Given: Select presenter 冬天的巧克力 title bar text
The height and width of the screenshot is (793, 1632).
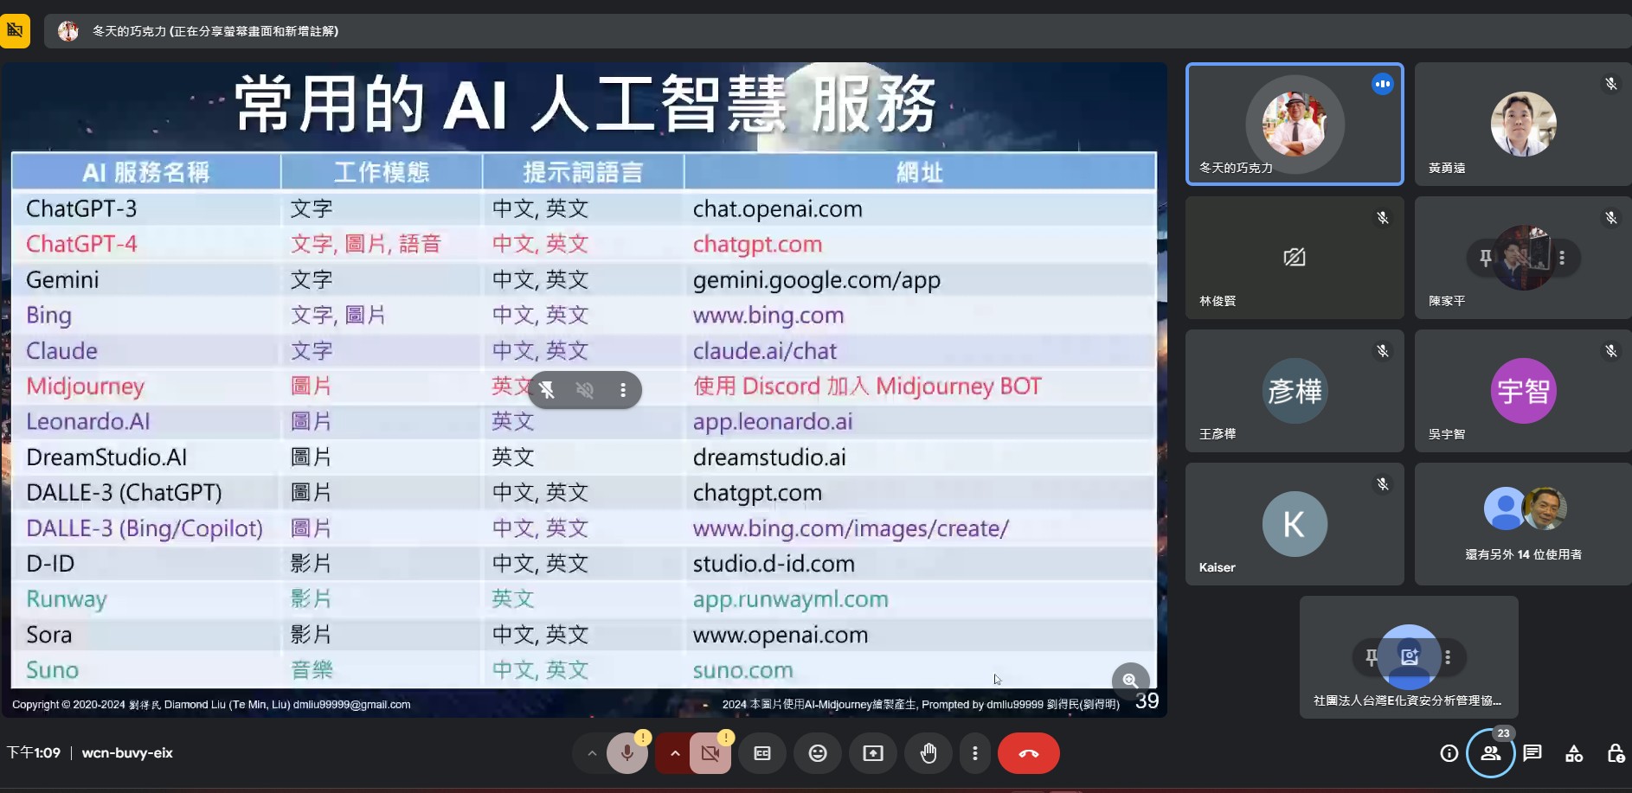Looking at the screenshot, I should pos(215,31).
